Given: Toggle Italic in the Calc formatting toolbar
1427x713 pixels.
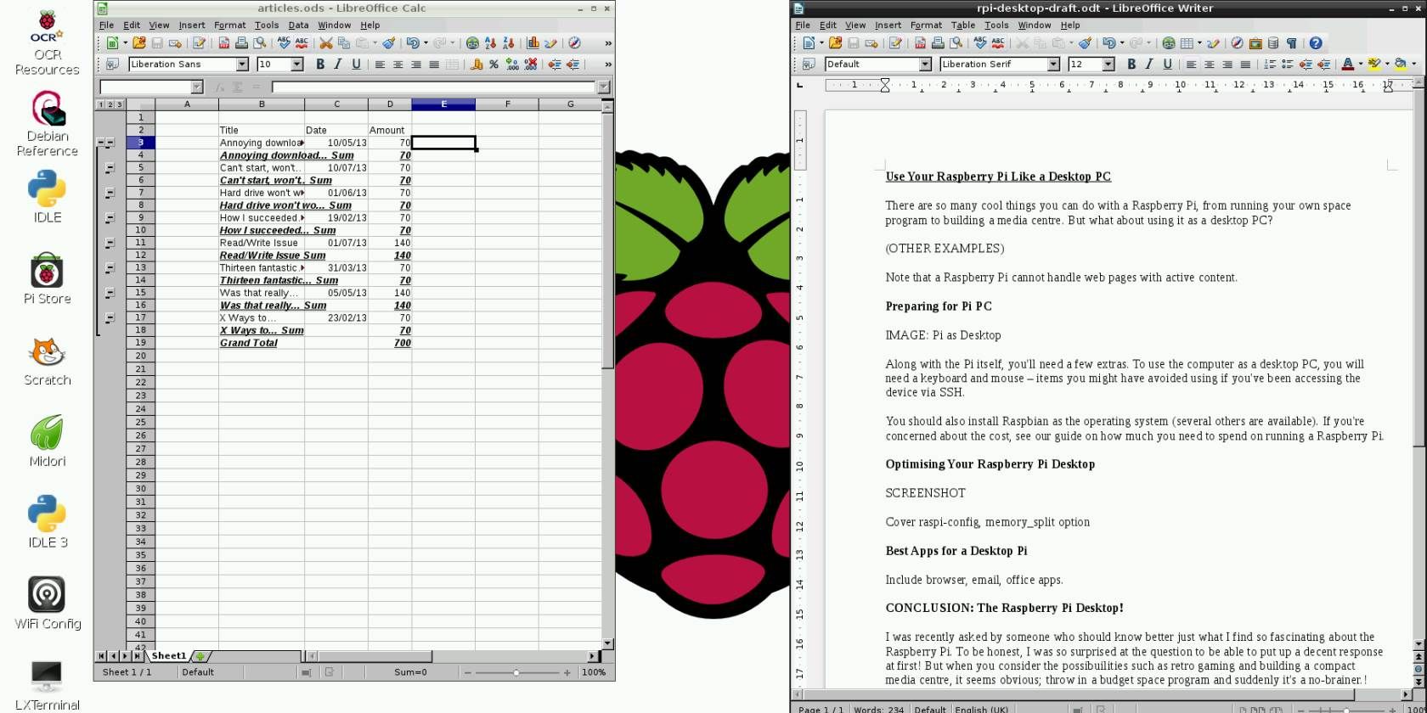Looking at the screenshot, I should (338, 65).
